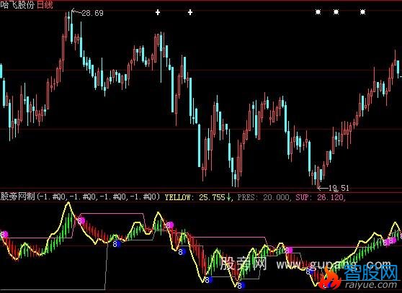
Task: Click the lowest blue 8 circle at indicator bottom
Action: click(x=241, y=285)
